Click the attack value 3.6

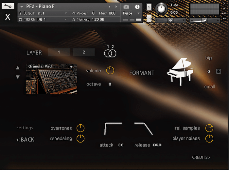[x=121, y=145]
